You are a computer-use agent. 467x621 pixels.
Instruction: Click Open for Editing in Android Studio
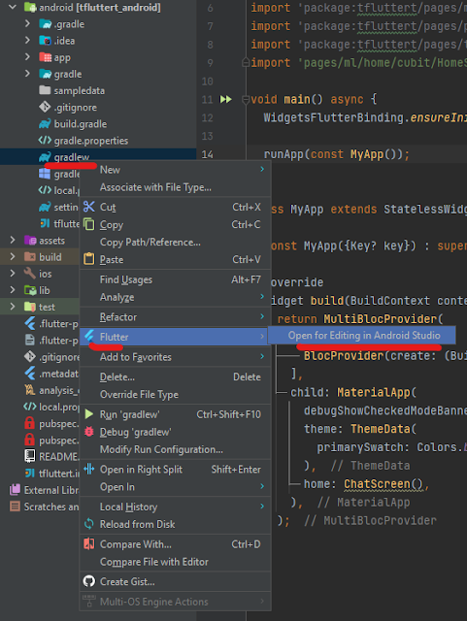tap(361, 336)
